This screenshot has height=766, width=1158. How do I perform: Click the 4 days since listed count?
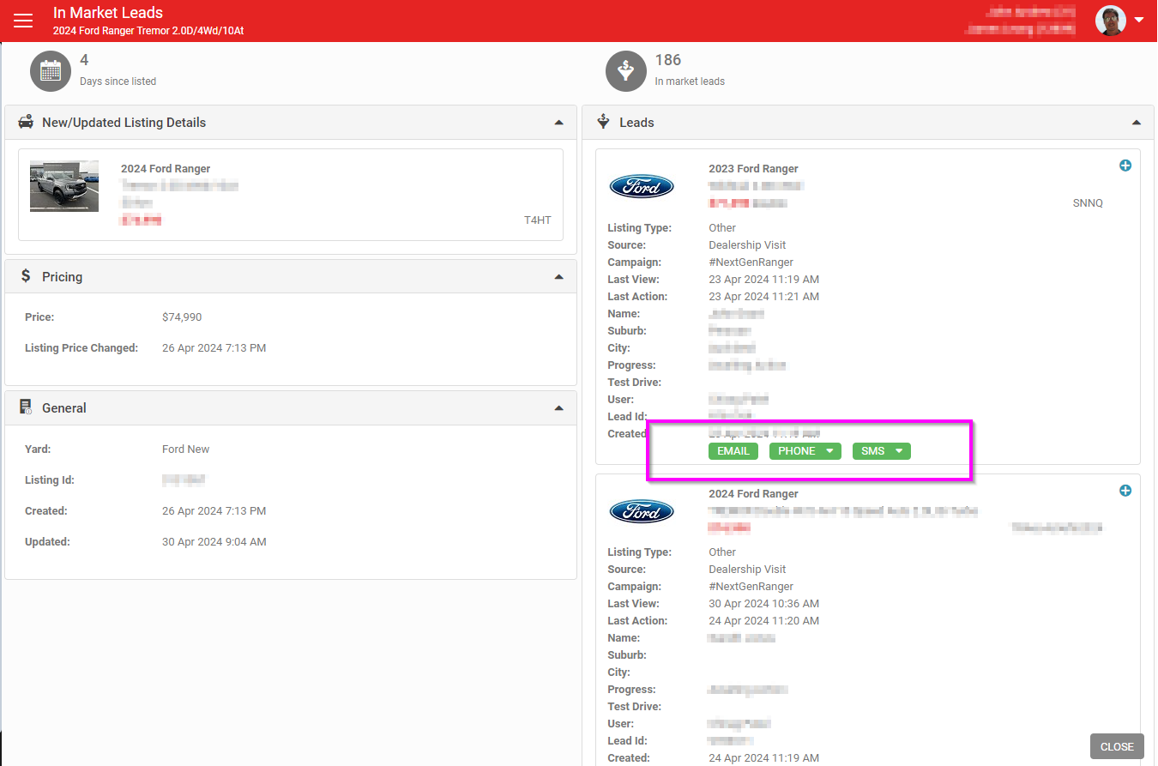[84, 60]
